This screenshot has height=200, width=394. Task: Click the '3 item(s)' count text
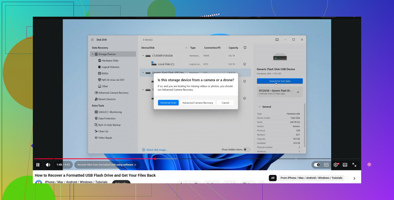point(148,40)
